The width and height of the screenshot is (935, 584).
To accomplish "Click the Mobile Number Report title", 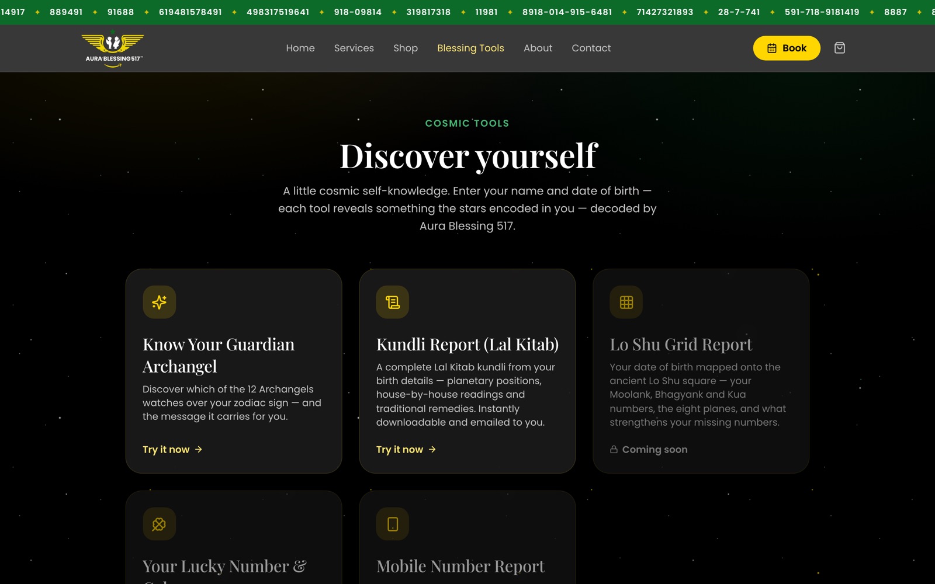I will click(x=460, y=566).
